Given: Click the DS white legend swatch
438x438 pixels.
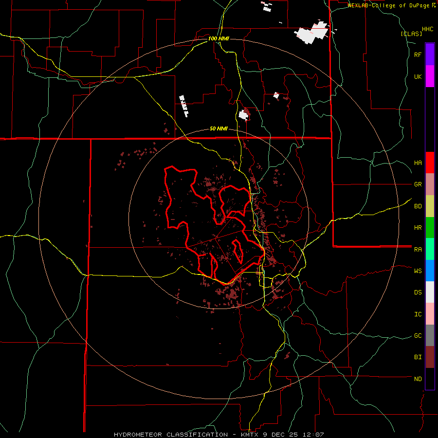Looking at the screenshot, I should pos(430,292).
